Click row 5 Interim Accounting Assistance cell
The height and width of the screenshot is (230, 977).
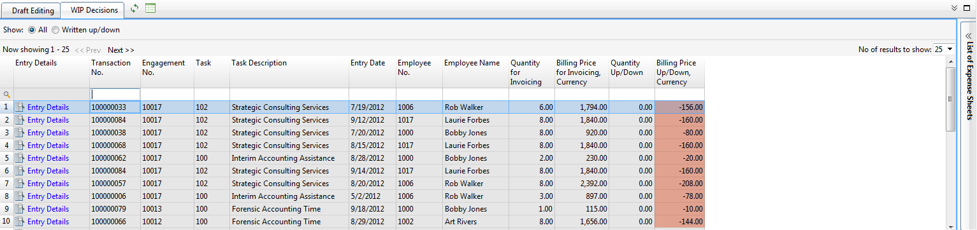[289, 158]
